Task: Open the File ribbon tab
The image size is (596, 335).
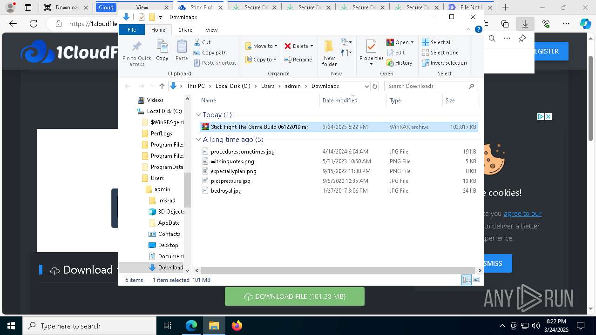Action: tap(132, 30)
